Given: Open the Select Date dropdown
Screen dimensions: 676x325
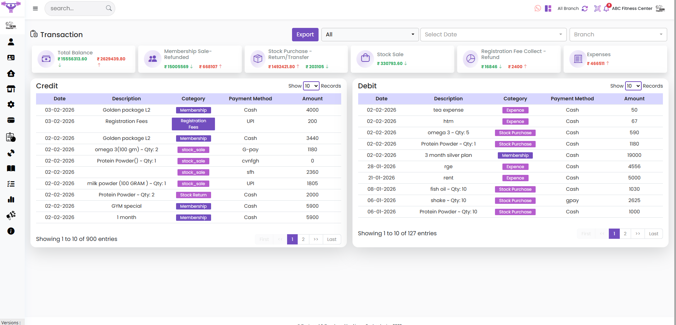Looking at the screenshot, I should click(x=493, y=35).
